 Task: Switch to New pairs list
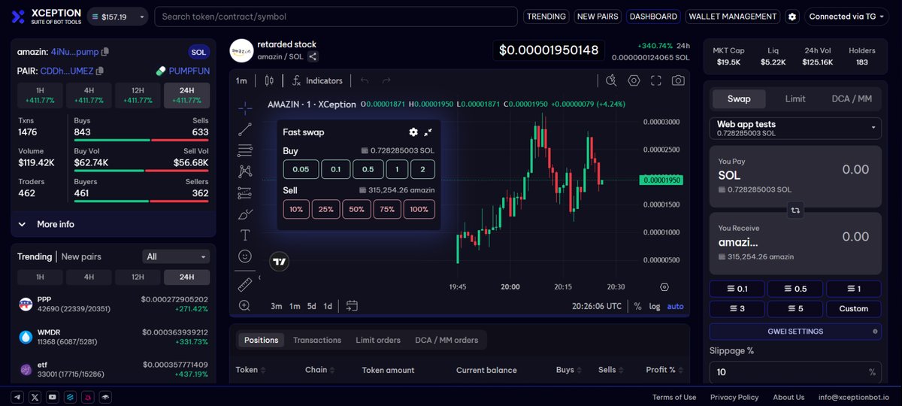[x=81, y=256]
